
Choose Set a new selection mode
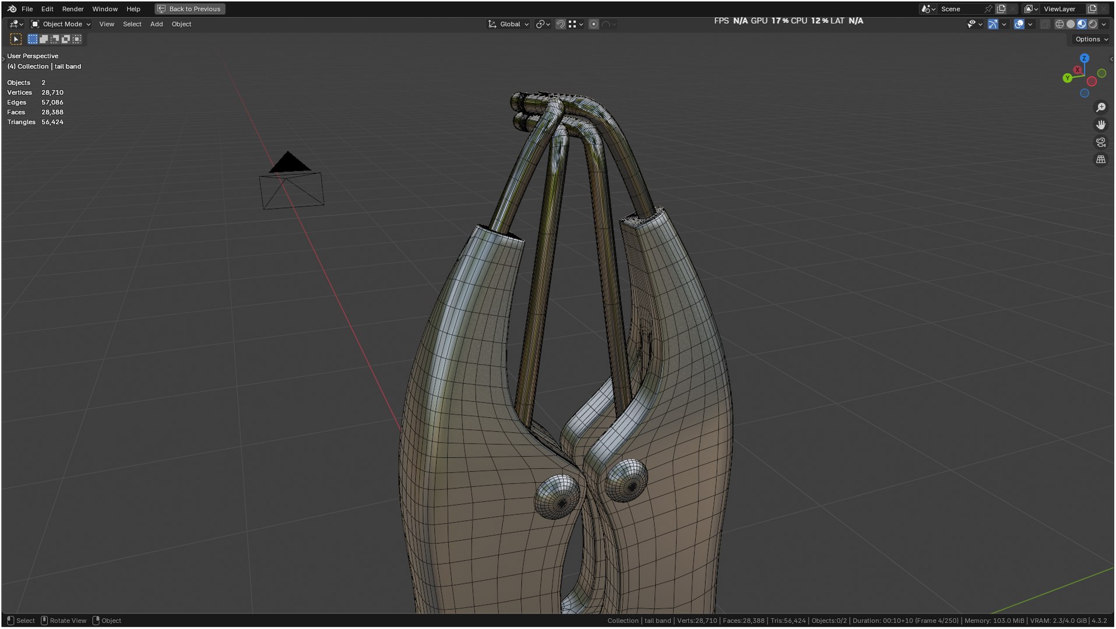pyautogui.click(x=33, y=39)
